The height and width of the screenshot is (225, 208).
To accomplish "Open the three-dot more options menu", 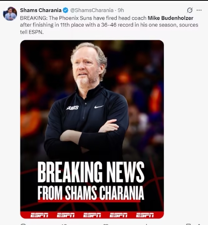I will (199, 10).
